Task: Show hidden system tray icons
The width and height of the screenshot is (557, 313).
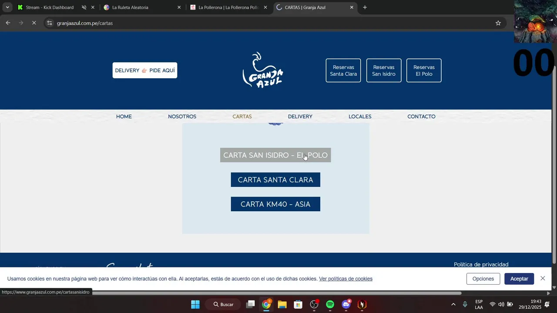Action: [x=453, y=304]
